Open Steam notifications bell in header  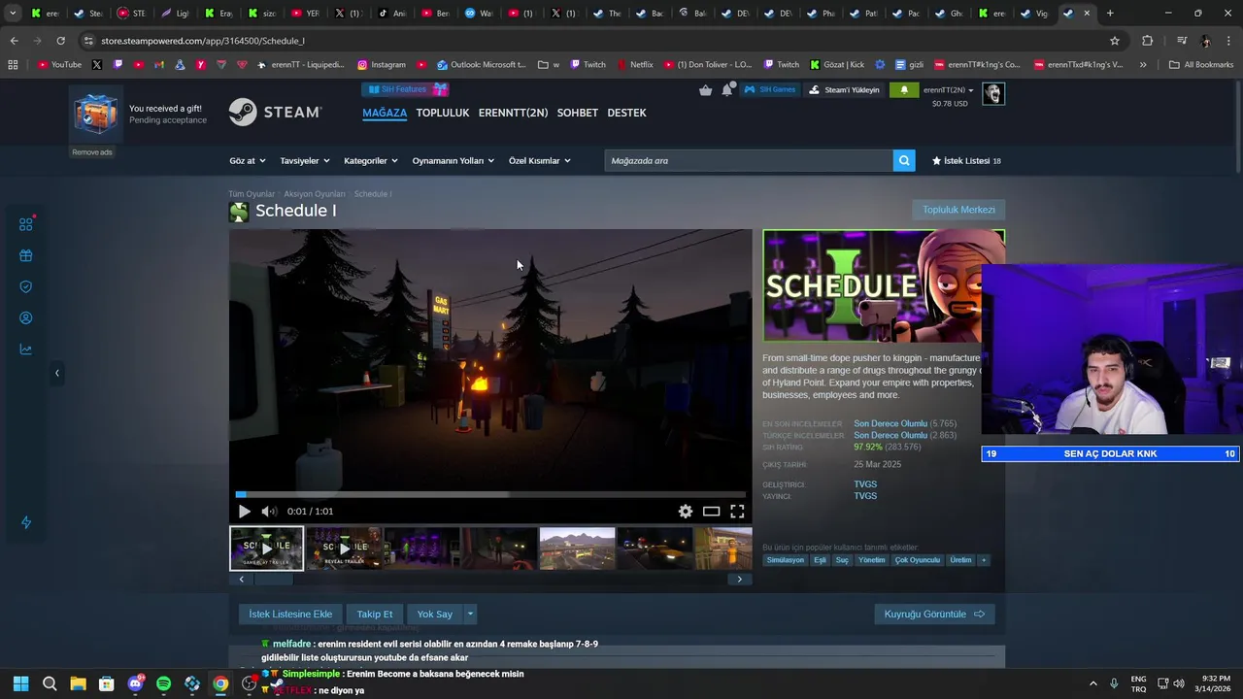(726, 90)
